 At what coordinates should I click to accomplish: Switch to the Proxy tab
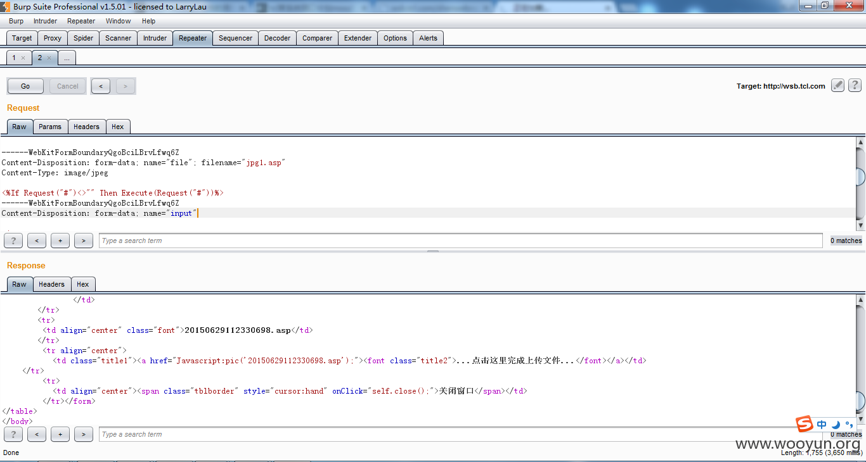tap(53, 38)
